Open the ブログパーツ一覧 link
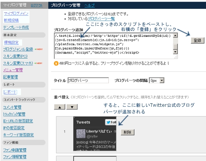Screen dimensions: 206x161 click(101, 19)
